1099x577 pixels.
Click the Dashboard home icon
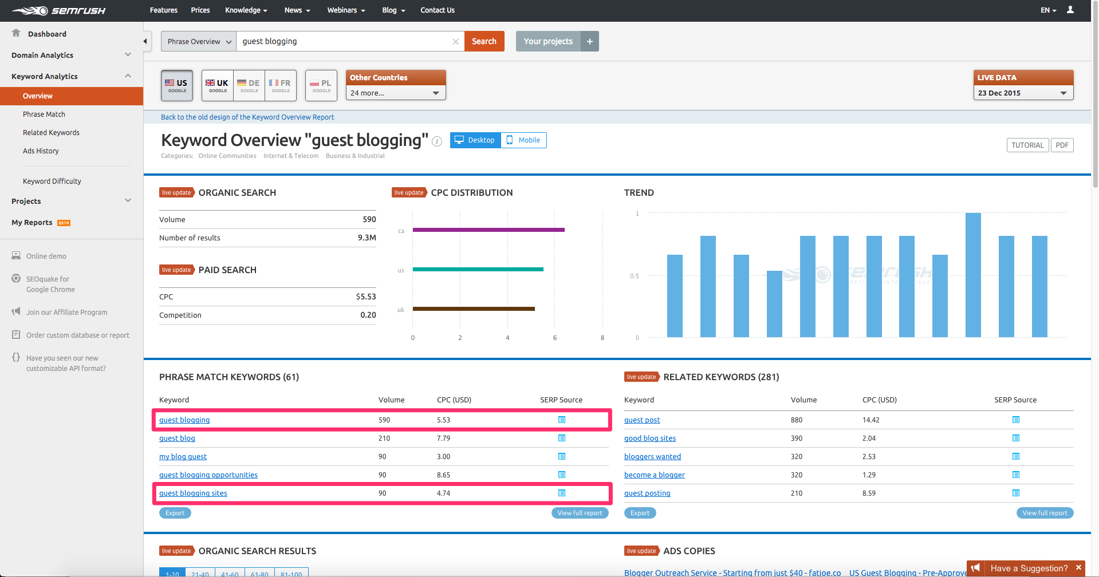click(16, 33)
